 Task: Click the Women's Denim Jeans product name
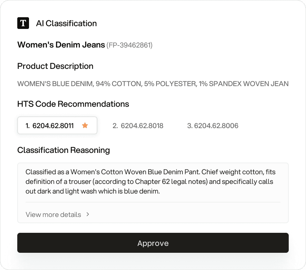61,45
